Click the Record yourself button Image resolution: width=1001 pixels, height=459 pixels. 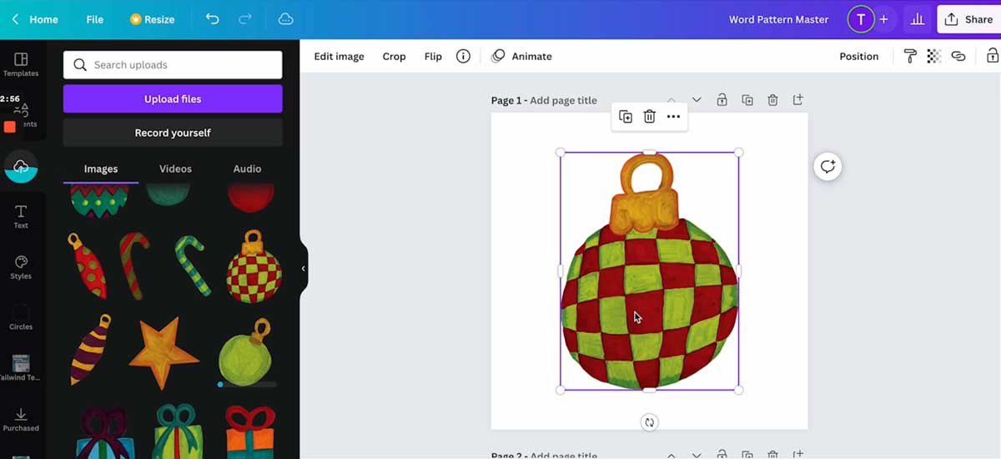click(173, 133)
